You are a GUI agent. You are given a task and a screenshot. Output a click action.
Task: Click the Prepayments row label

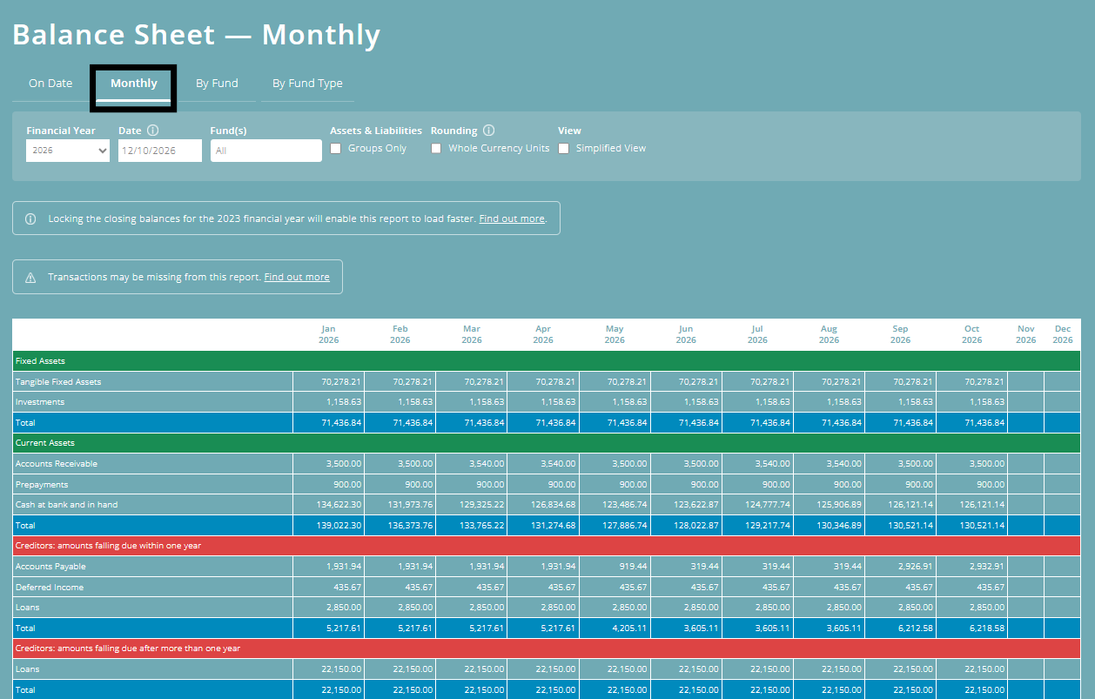tap(42, 484)
